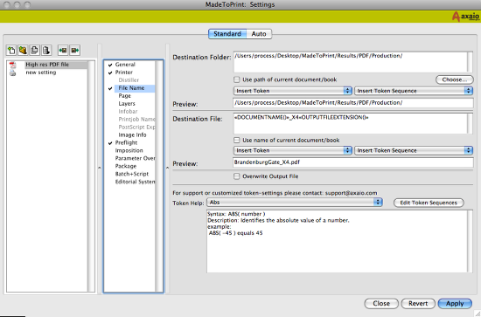This screenshot has width=481, height=317.
Task: Check the Overwrite Output File box
Action: coord(236,176)
